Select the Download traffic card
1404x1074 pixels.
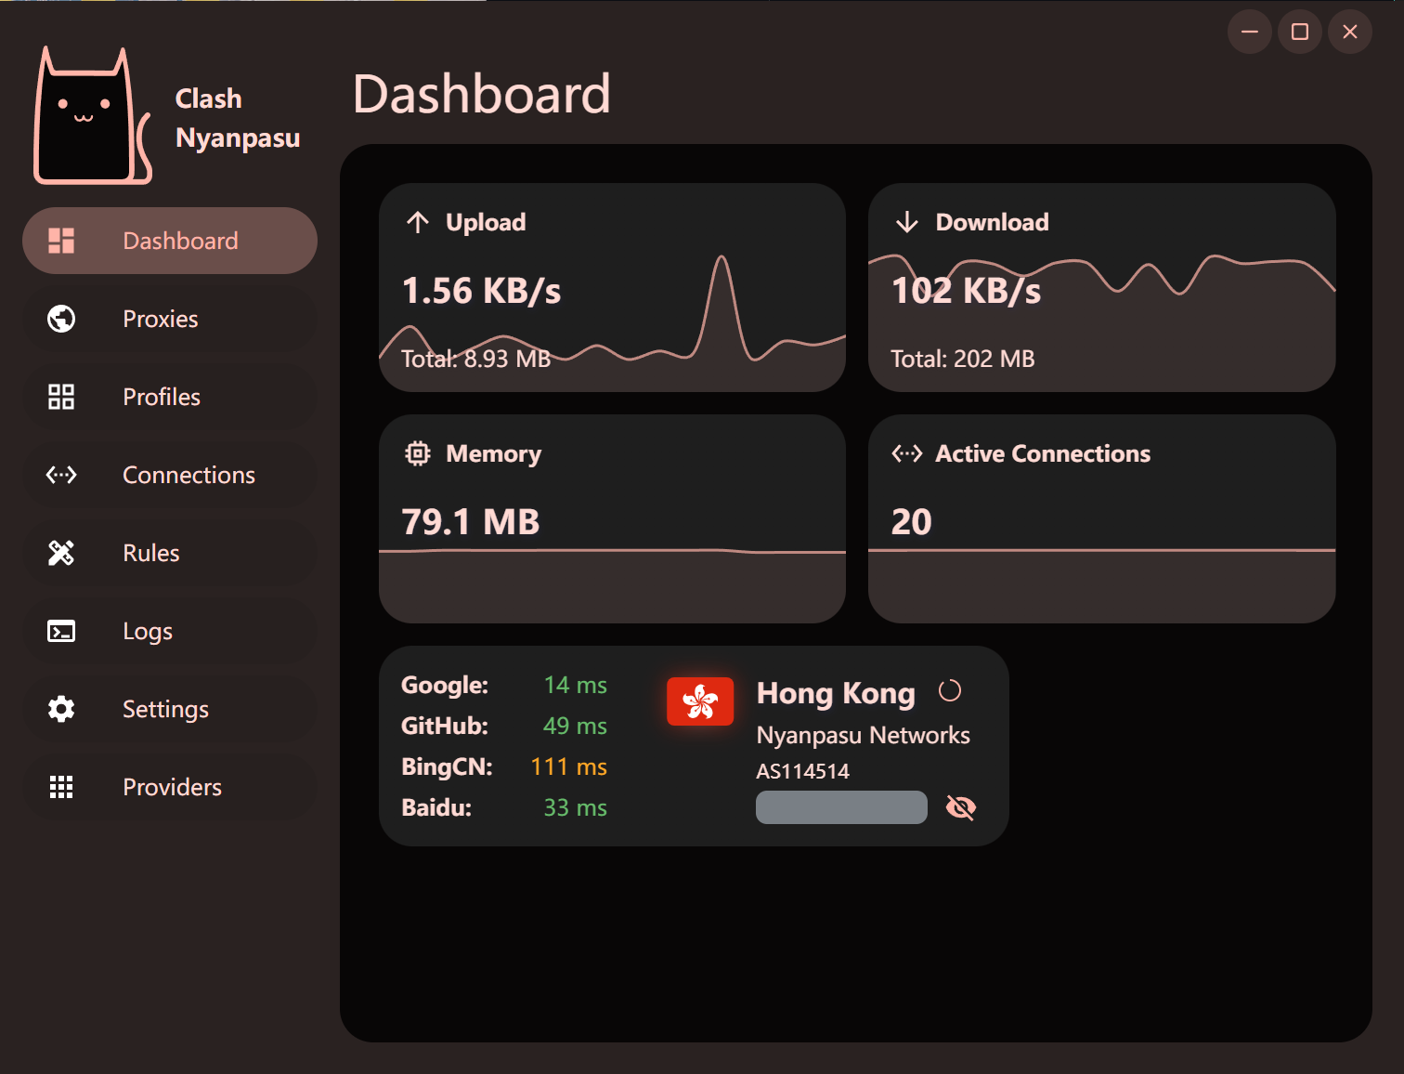[x=1101, y=287]
